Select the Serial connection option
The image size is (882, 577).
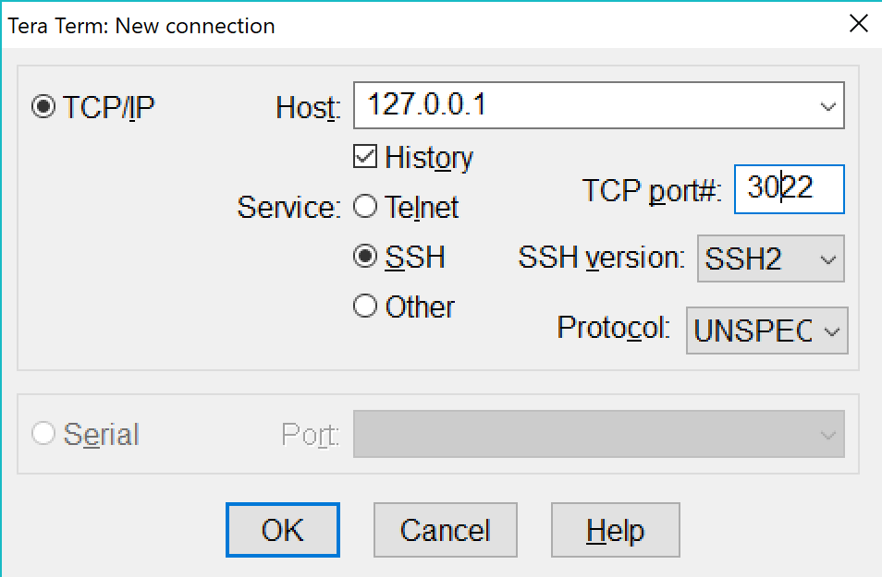(43, 435)
